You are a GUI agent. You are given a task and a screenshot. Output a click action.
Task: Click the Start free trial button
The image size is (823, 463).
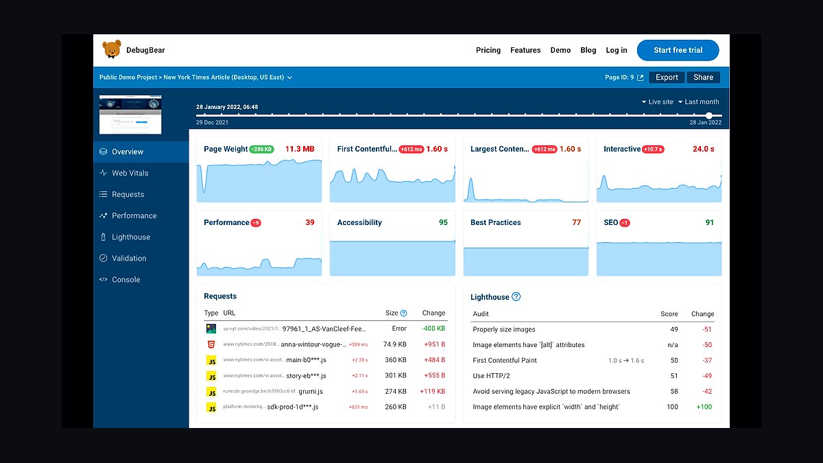(678, 50)
